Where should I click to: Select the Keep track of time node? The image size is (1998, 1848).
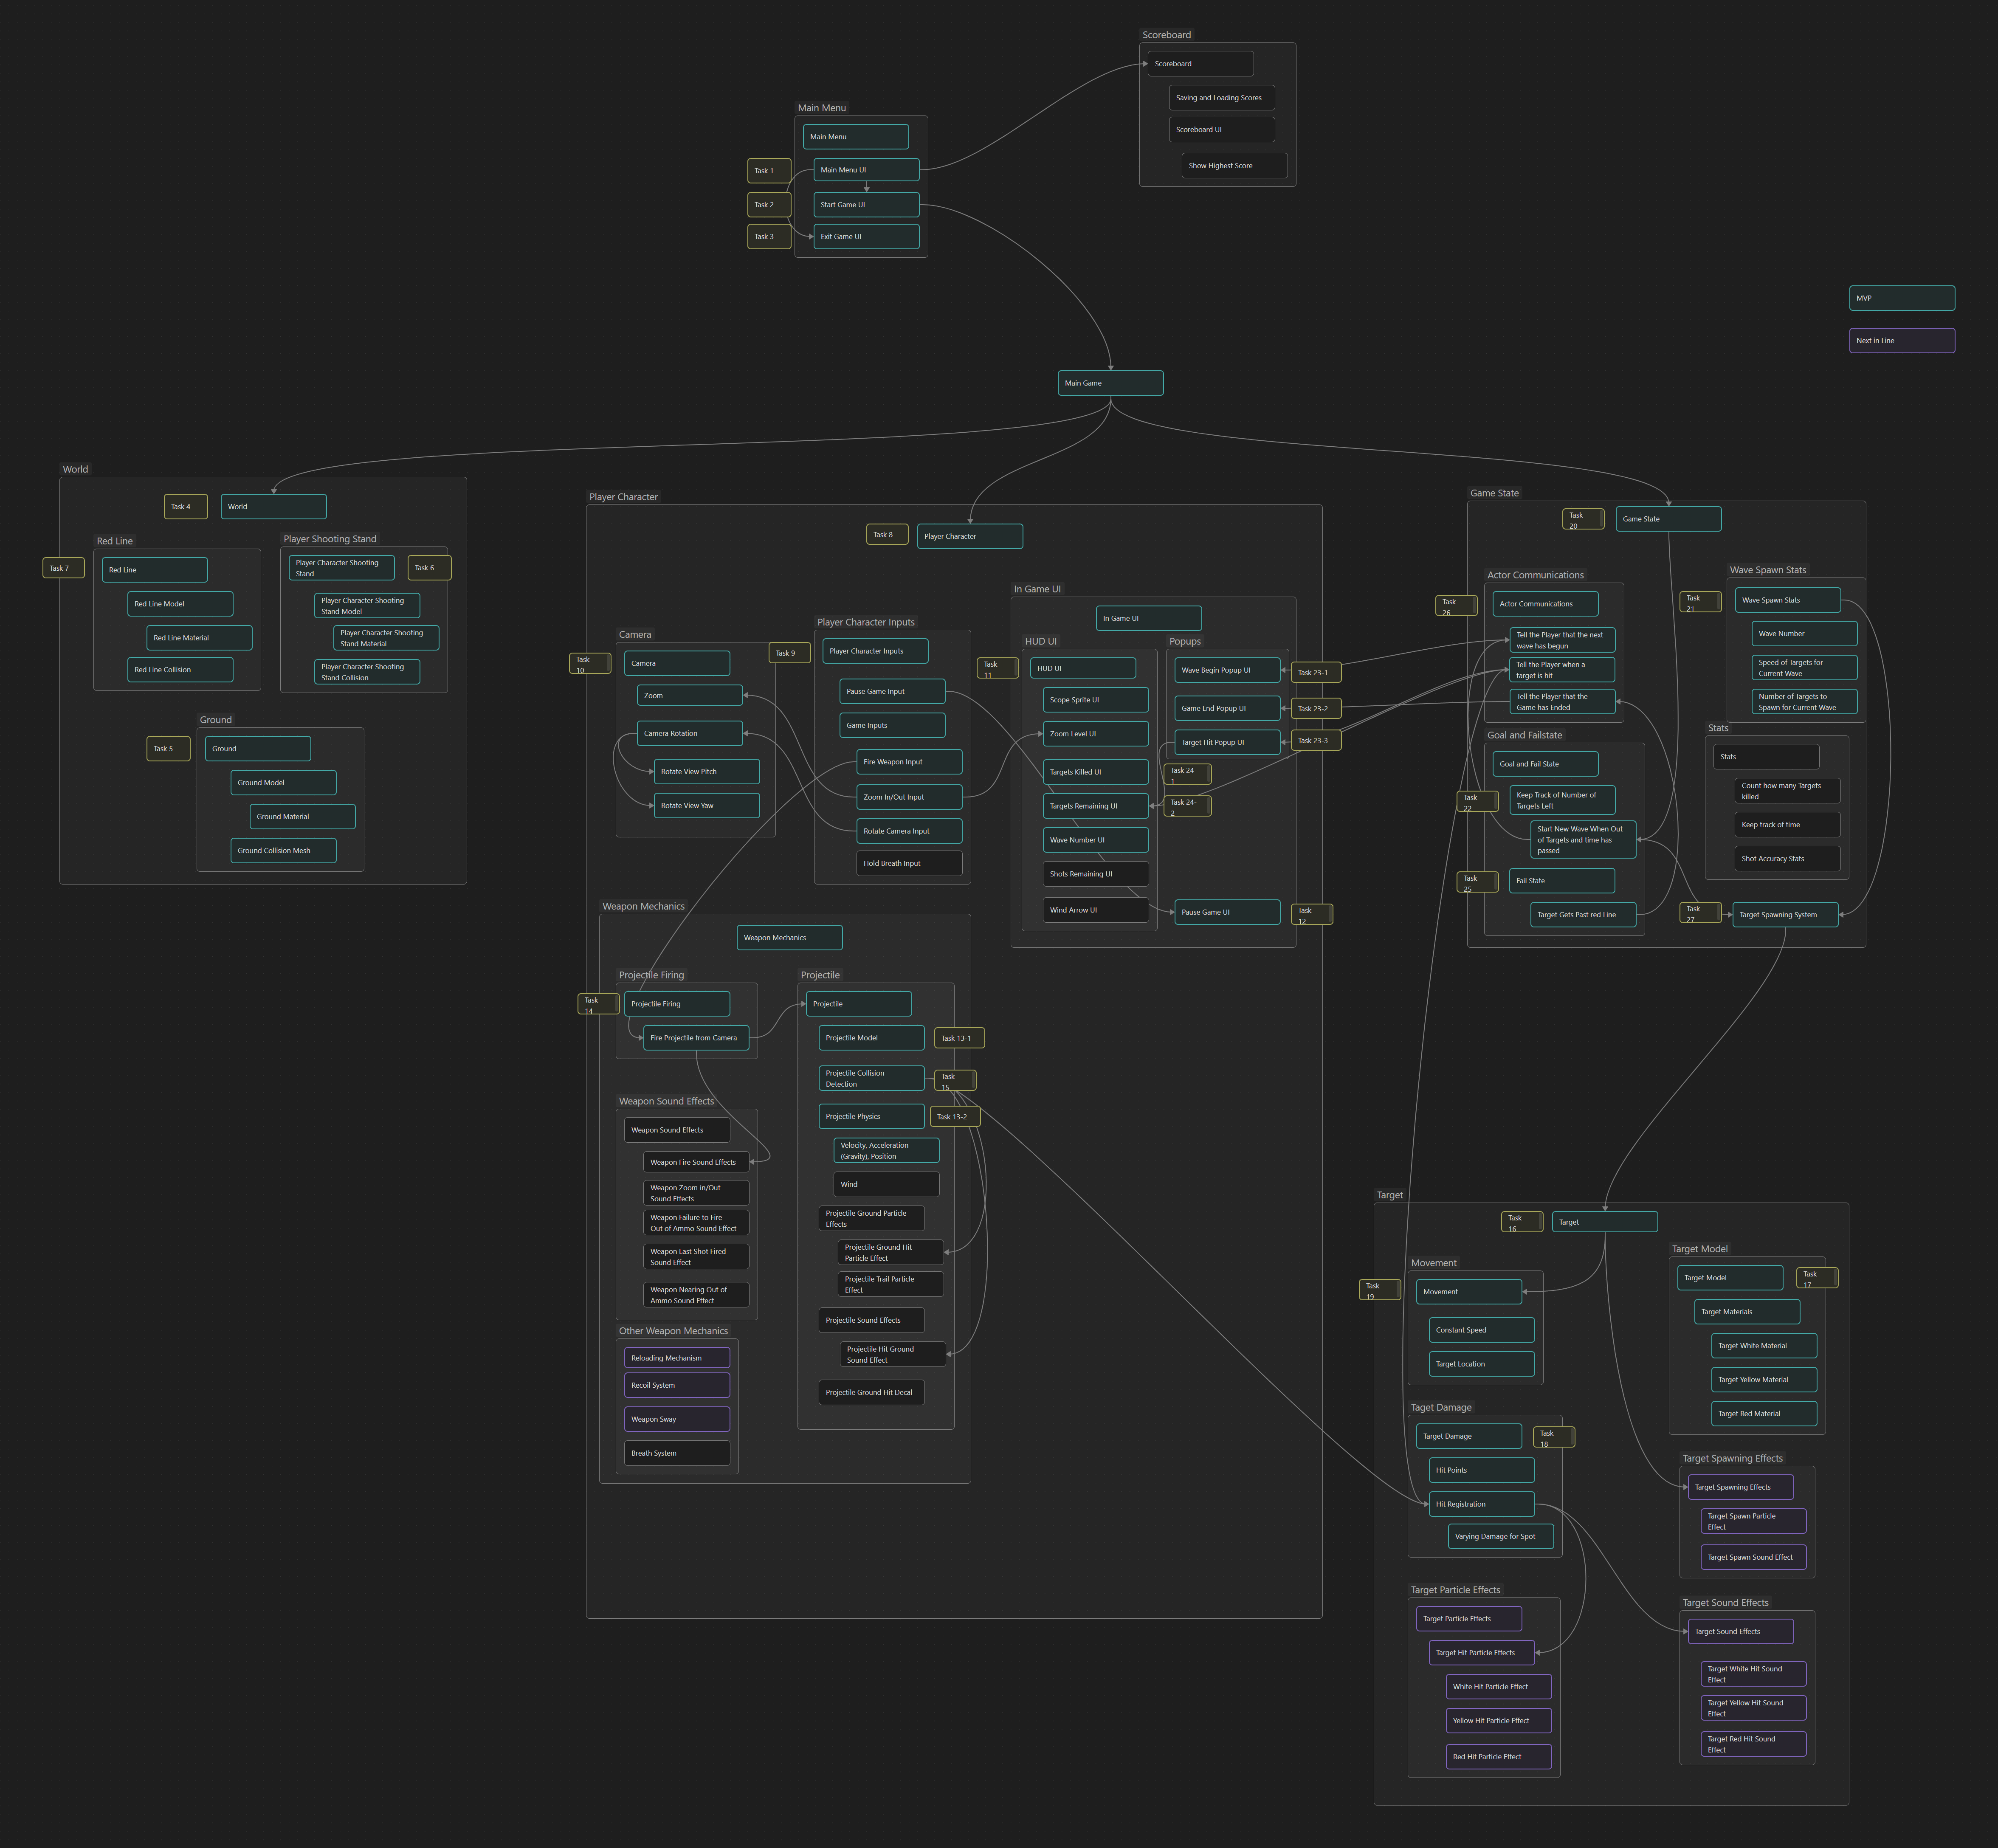[1787, 825]
